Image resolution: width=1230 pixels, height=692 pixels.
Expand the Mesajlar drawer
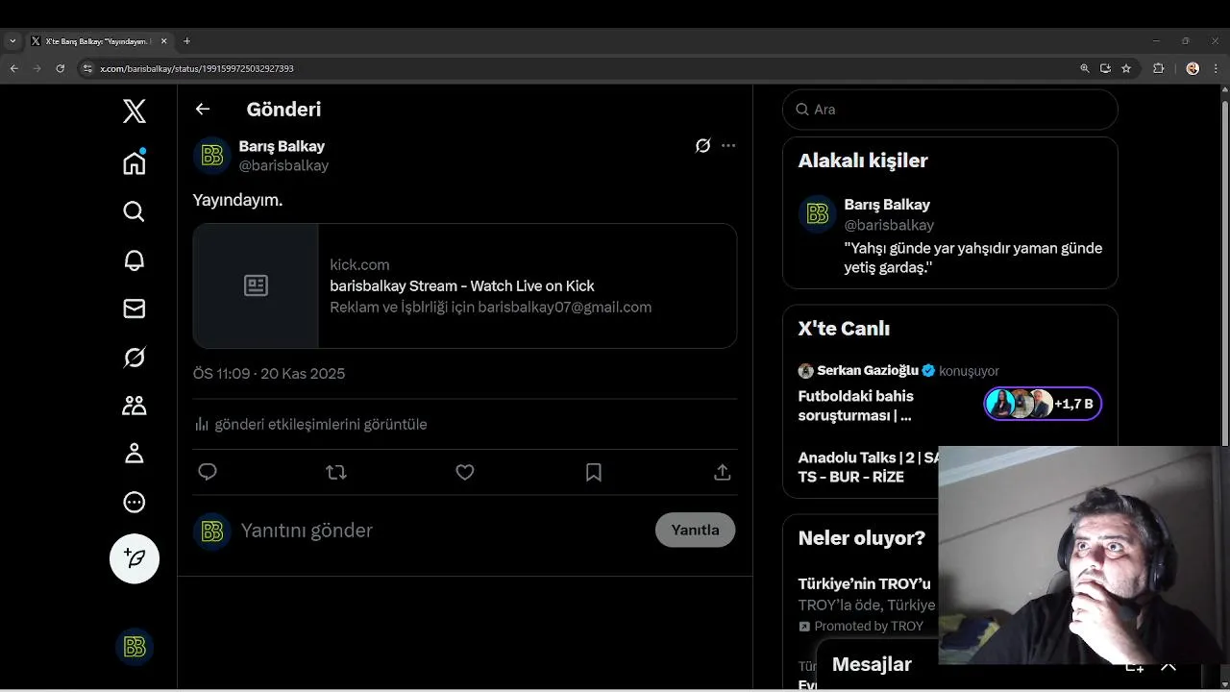1168,666
